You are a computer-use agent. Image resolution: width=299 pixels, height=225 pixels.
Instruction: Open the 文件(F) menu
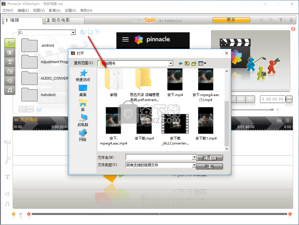click(8, 11)
